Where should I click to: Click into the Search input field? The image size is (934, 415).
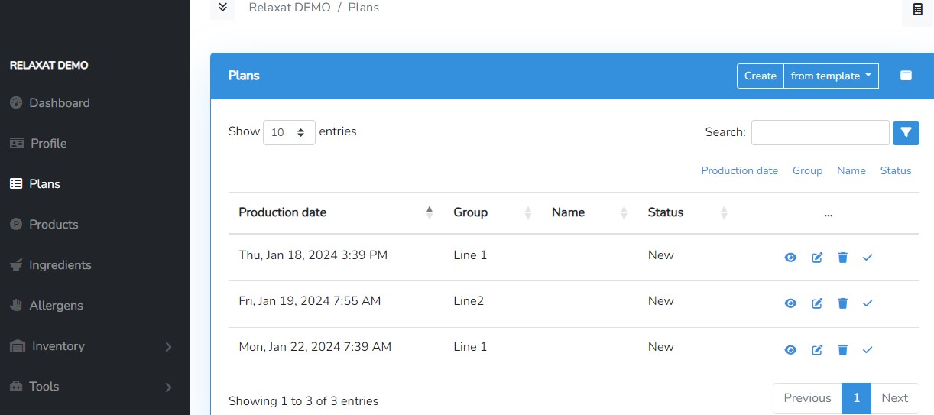[x=819, y=132]
